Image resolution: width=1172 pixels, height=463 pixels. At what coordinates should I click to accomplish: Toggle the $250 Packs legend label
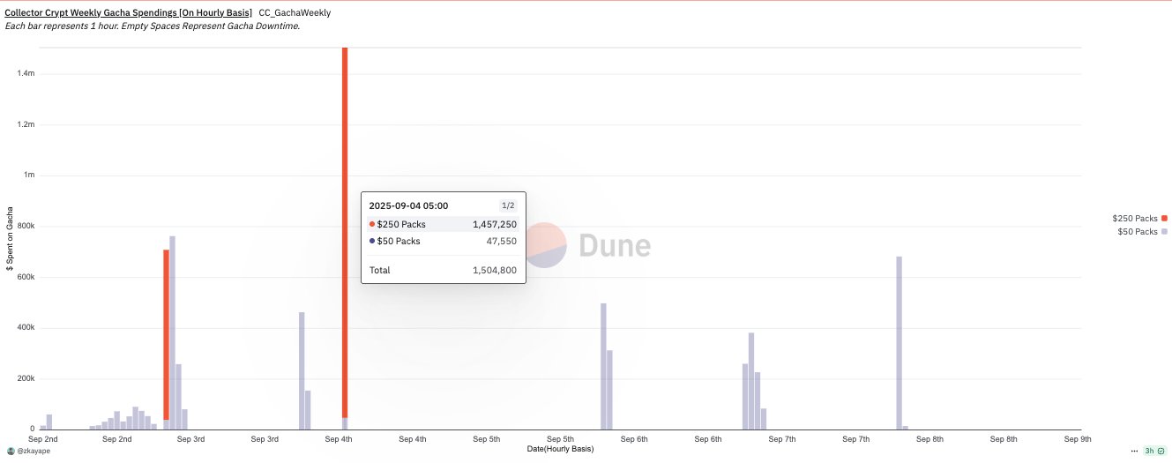1134,218
